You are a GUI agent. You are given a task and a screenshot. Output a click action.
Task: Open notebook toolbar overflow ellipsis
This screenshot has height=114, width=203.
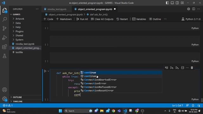point(165,19)
